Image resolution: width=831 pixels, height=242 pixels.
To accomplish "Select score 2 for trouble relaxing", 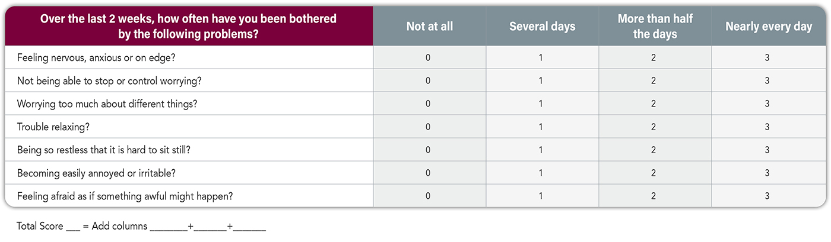I will point(654,127).
